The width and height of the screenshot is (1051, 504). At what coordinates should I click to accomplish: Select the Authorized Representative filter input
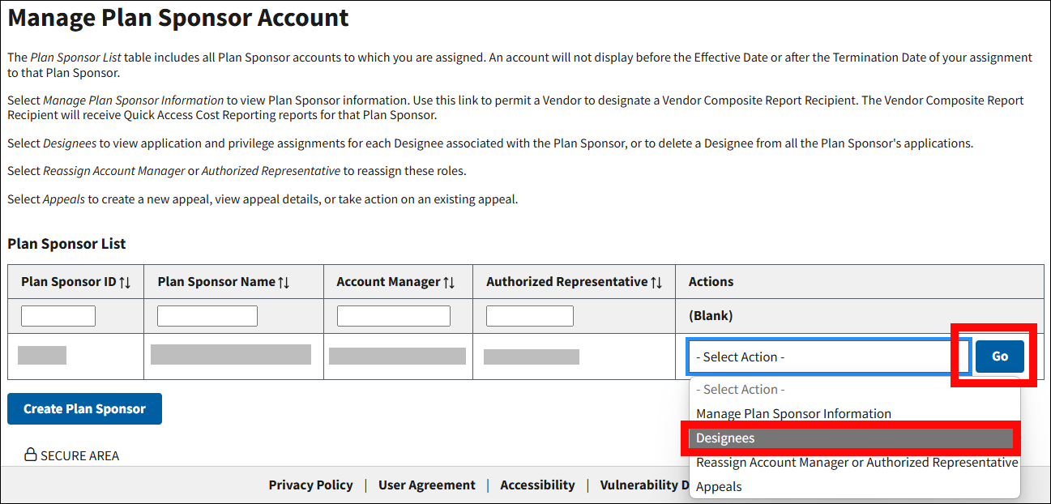[x=530, y=316]
